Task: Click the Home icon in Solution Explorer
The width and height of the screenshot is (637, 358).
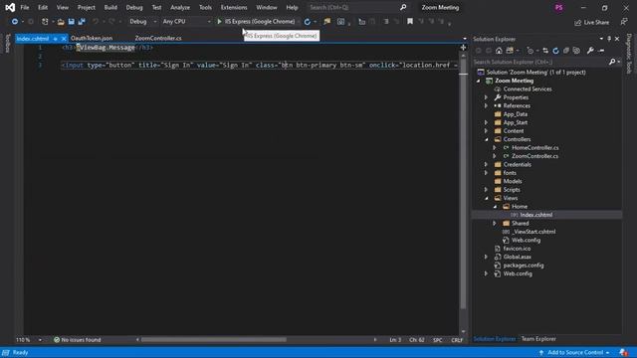Action: (499, 51)
